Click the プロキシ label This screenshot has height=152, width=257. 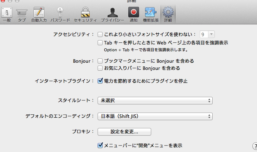(x=83, y=132)
